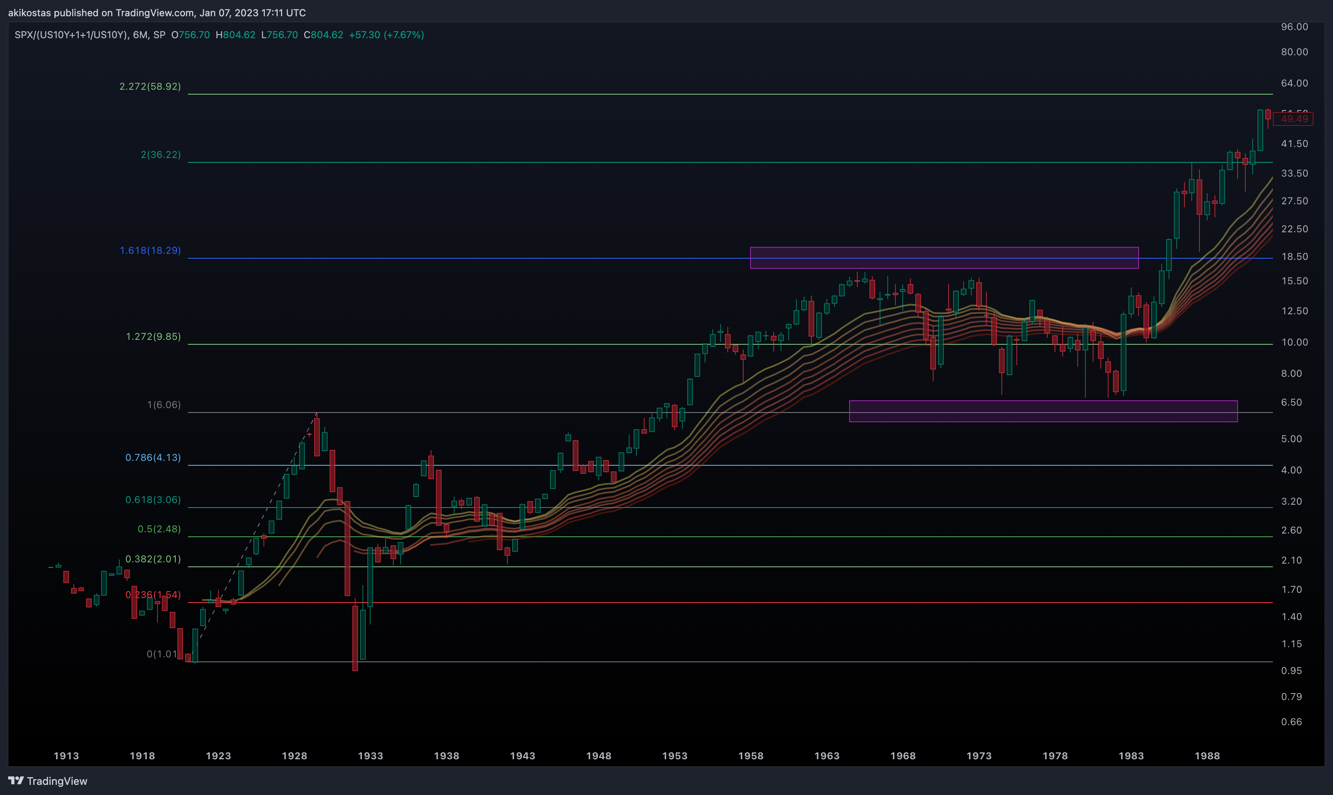This screenshot has height=795, width=1333.
Task: Click the 1983 label on time axis
Action: pos(1131,756)
